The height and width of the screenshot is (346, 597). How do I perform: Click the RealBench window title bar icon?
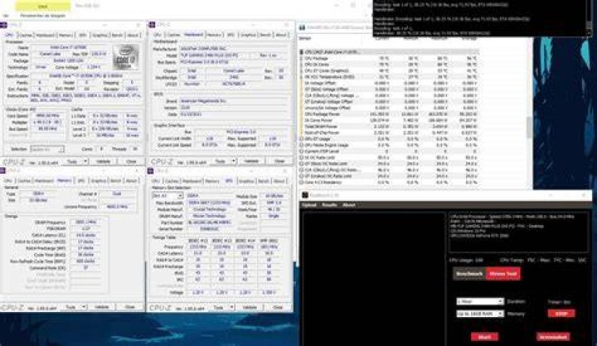click(x=305, y=195)
